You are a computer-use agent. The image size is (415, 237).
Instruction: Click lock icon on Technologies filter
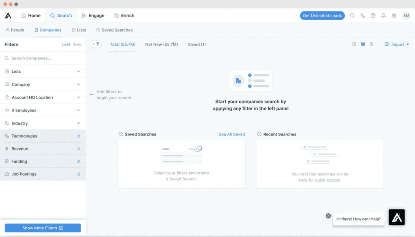79,136
